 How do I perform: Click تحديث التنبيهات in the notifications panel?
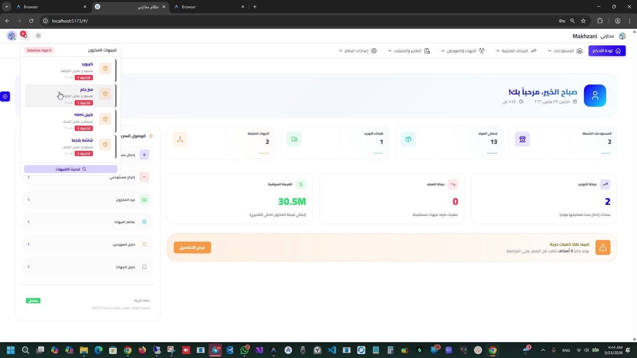pos(70,169)
